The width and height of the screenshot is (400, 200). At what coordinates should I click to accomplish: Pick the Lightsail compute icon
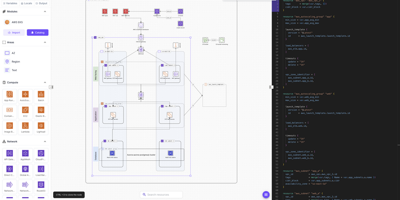(41, 128)
